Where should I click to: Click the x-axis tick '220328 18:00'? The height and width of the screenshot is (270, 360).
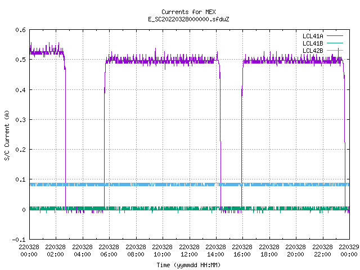point(269,251)
